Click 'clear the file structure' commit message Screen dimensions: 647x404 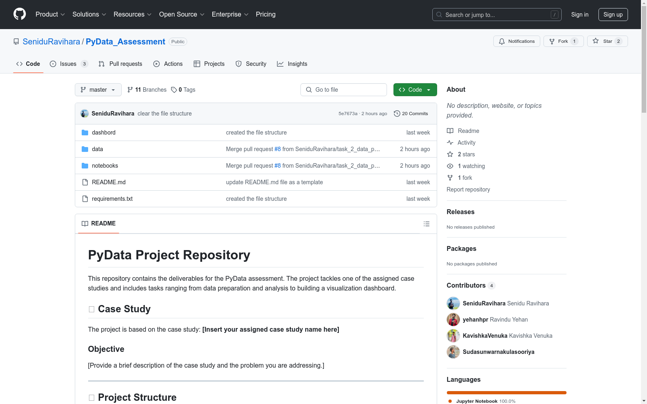pos(165,114)
